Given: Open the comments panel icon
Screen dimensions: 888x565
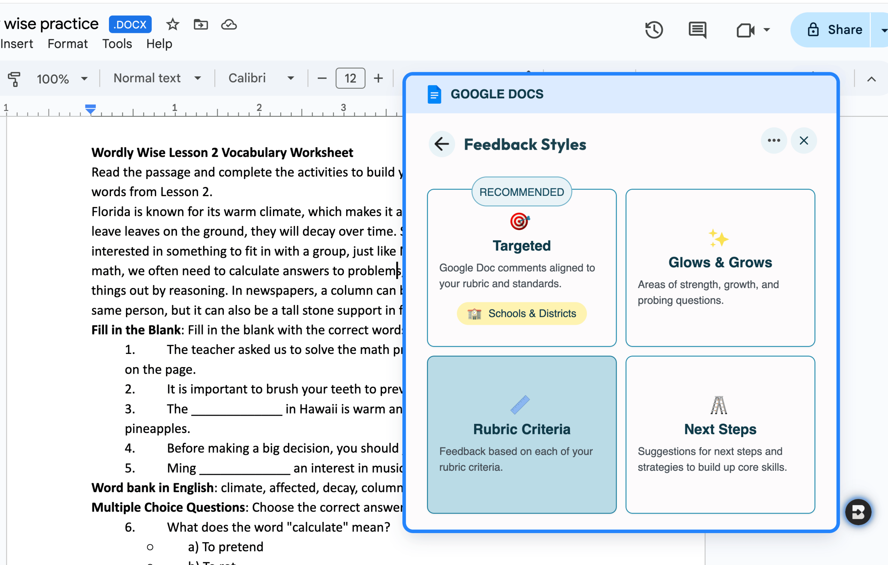Looking at the screenshot, I should click(x=697, y=30).
